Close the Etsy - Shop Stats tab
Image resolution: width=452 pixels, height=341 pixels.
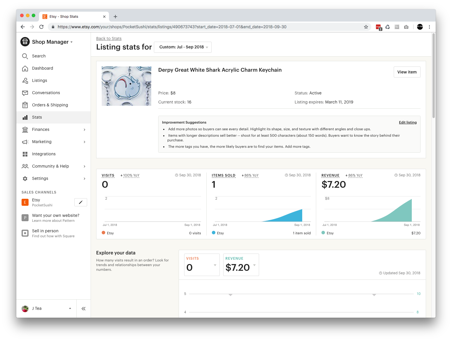[x=104, y=17]
